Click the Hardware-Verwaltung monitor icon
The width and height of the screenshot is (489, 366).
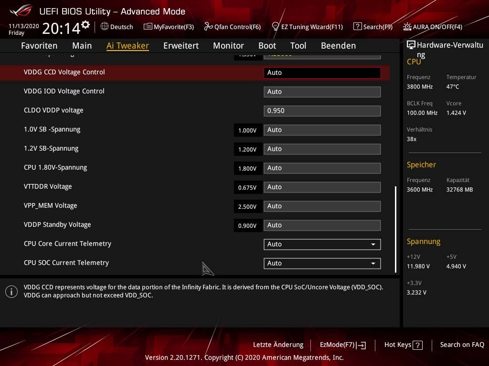411,45
